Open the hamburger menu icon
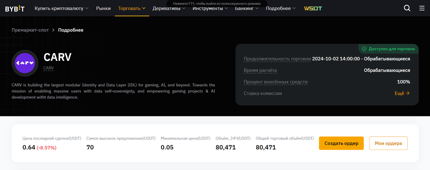Screen dimensions: 430x170 422,8
